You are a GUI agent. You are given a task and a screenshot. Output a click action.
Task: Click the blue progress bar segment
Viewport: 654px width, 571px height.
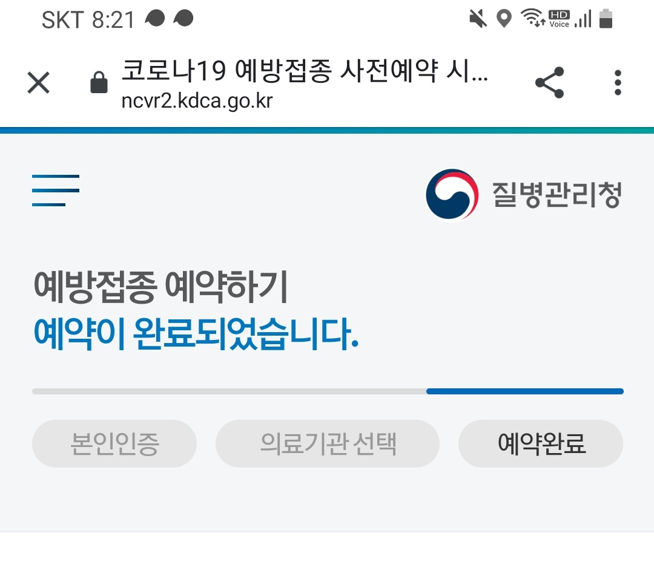524,391
